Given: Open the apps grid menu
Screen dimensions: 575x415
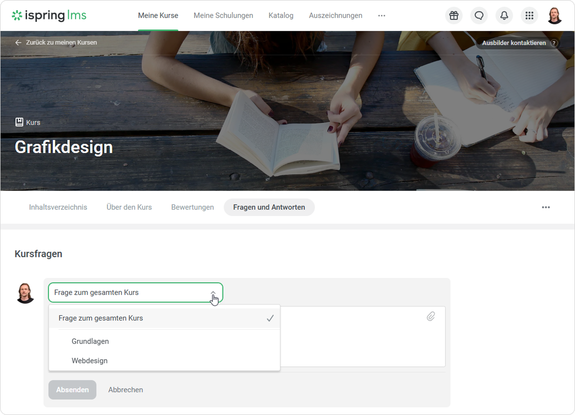Looking at the screenshot, I should (529, 15).
